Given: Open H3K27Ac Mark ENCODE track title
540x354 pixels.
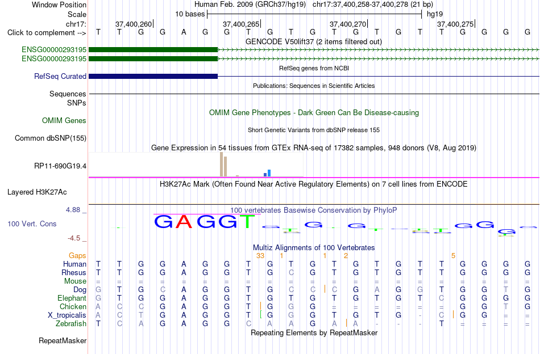Looking at the screenshot, I should [x=313, y=184].
